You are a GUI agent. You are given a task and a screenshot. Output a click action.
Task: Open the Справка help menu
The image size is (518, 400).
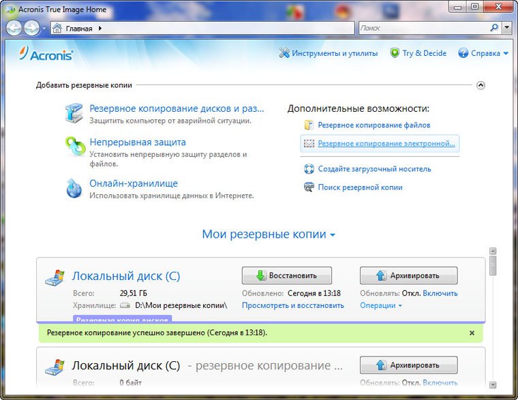tap(483, 53)
